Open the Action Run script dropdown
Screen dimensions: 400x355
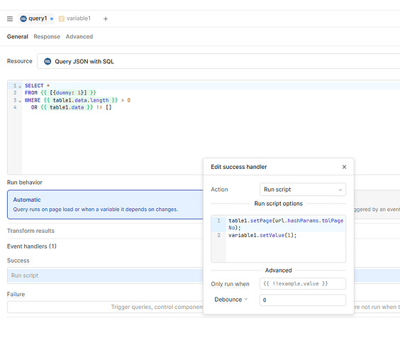click(303, 190)
